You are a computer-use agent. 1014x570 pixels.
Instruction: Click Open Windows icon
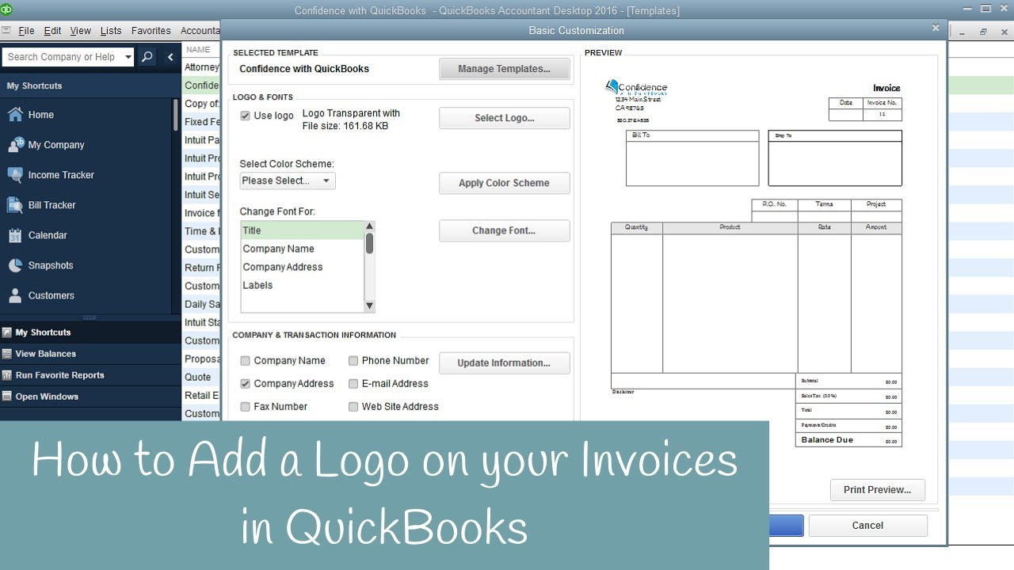(7, 397)
